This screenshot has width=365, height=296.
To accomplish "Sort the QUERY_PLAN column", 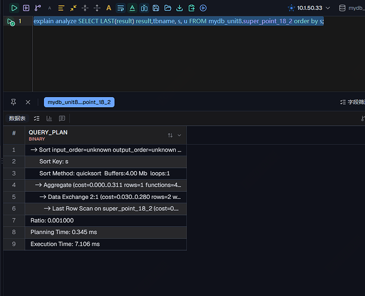I will coord(170,135).
